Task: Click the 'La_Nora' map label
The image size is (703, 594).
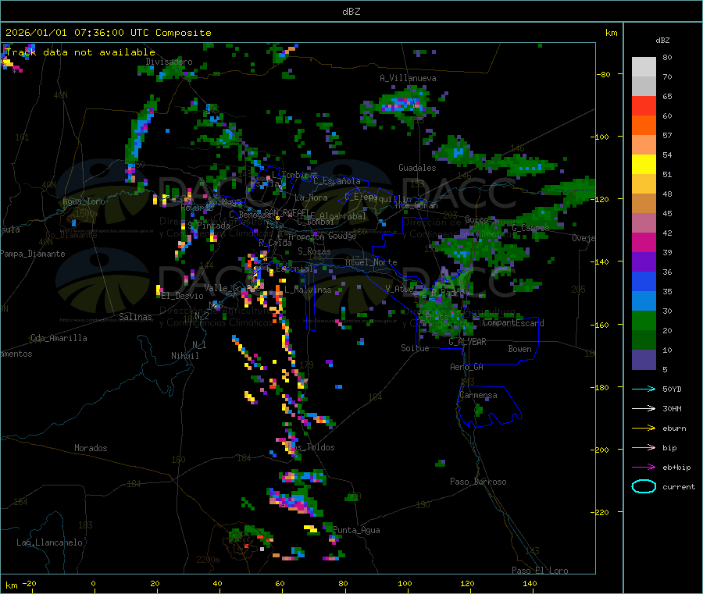Action: 311,197
